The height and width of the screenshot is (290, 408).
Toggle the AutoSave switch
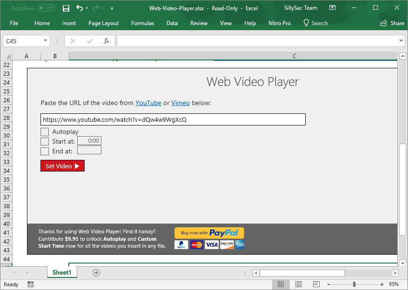(47, 8)
